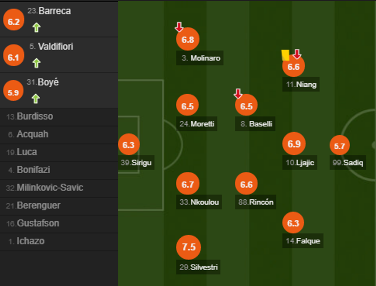This screenshot has height=286, width=376.
Task: Select Milinkovic-Savic from the bench list
Action: pyautogui.click(x=49, y=188)
